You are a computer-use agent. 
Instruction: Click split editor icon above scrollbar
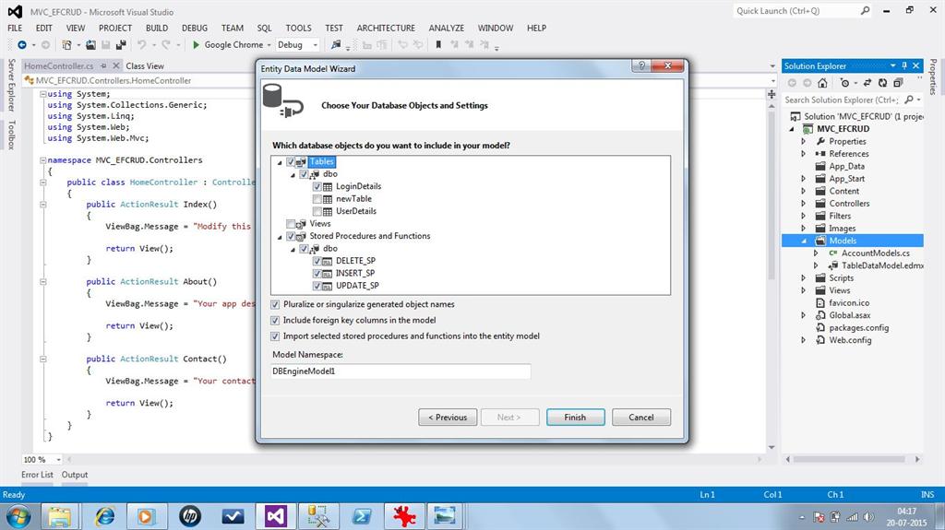pos(772,94)
